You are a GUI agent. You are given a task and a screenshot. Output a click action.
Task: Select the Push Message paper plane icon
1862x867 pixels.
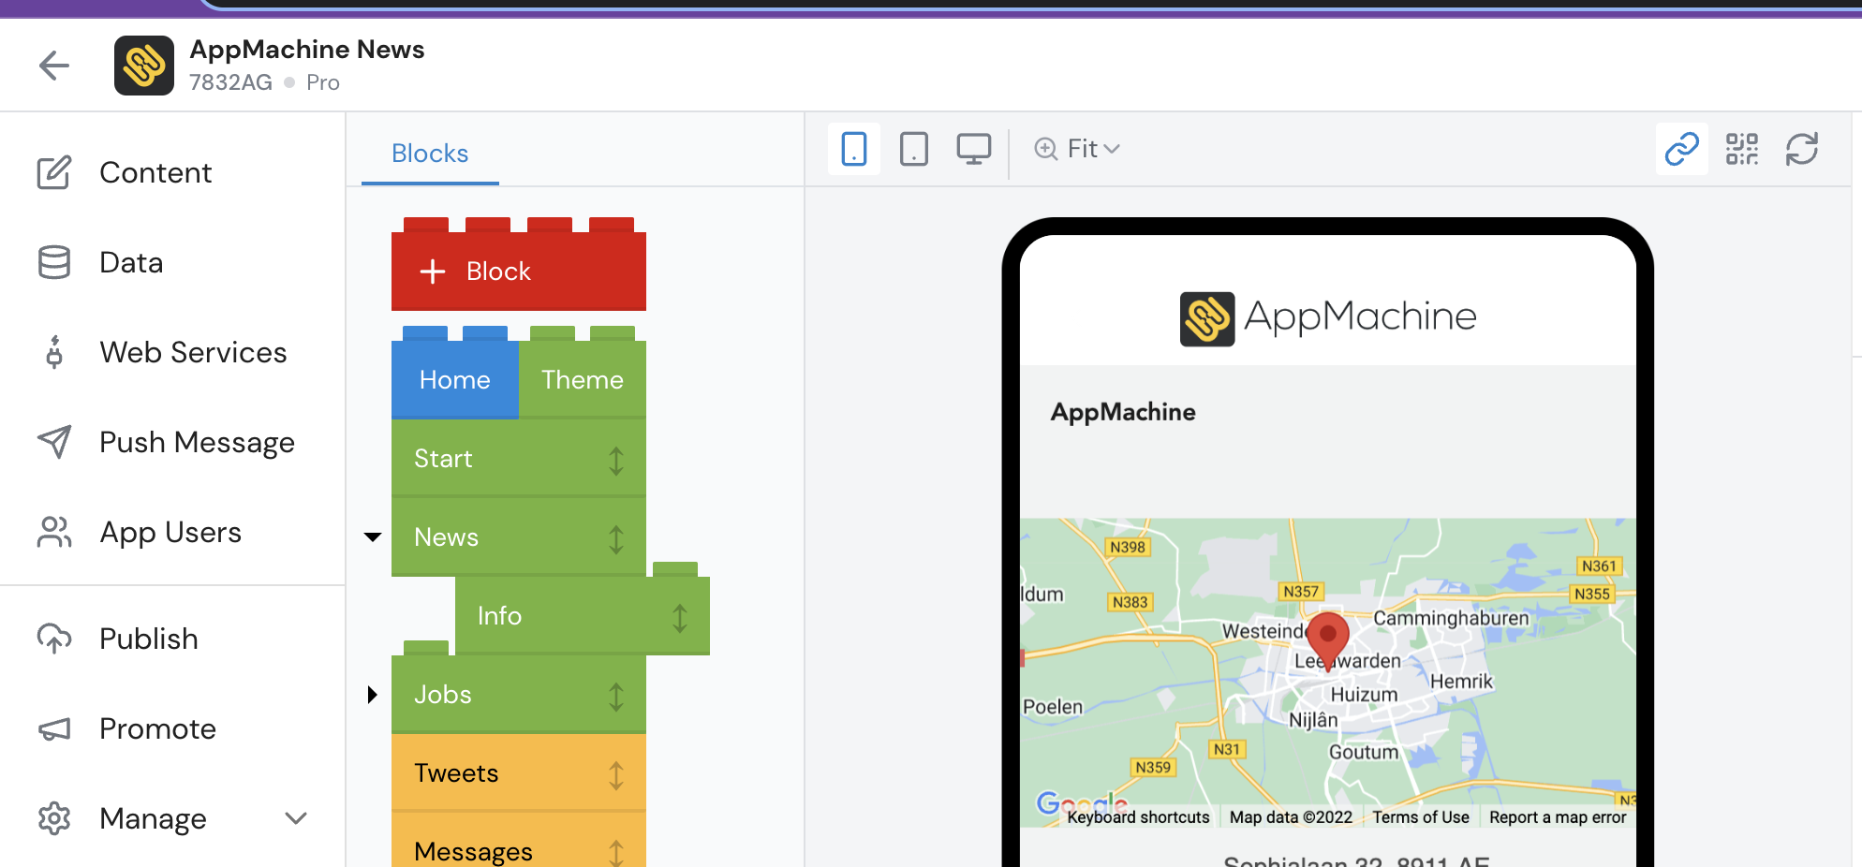point(55,442)
